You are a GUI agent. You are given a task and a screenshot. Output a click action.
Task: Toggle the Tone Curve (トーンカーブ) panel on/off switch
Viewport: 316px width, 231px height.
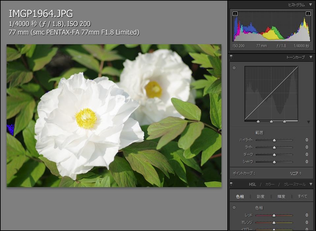(x=231, y=57)
